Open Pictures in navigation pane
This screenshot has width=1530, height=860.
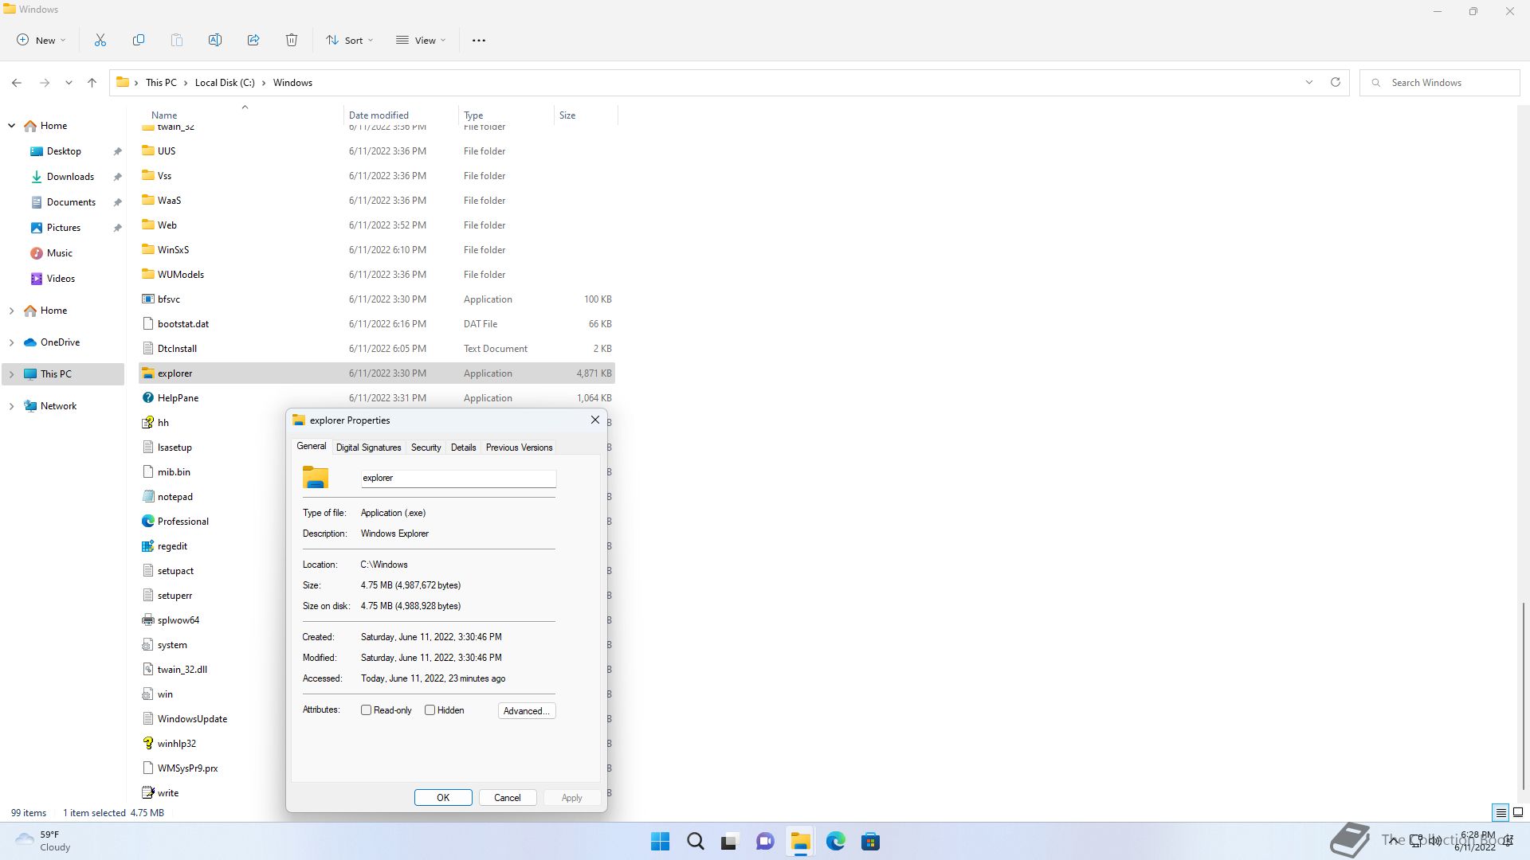[x=64, y=228]
